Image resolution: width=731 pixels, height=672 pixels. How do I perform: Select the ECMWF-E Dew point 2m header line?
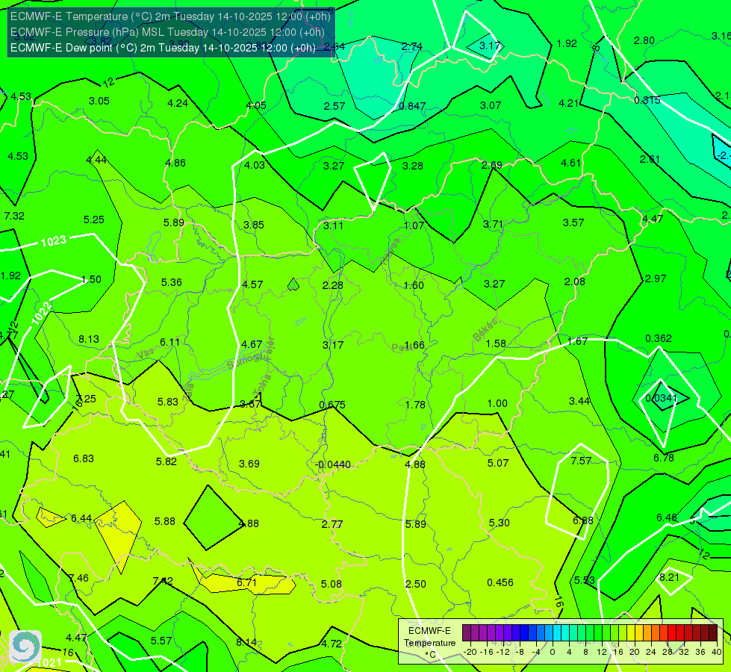(x=163, y=48)
